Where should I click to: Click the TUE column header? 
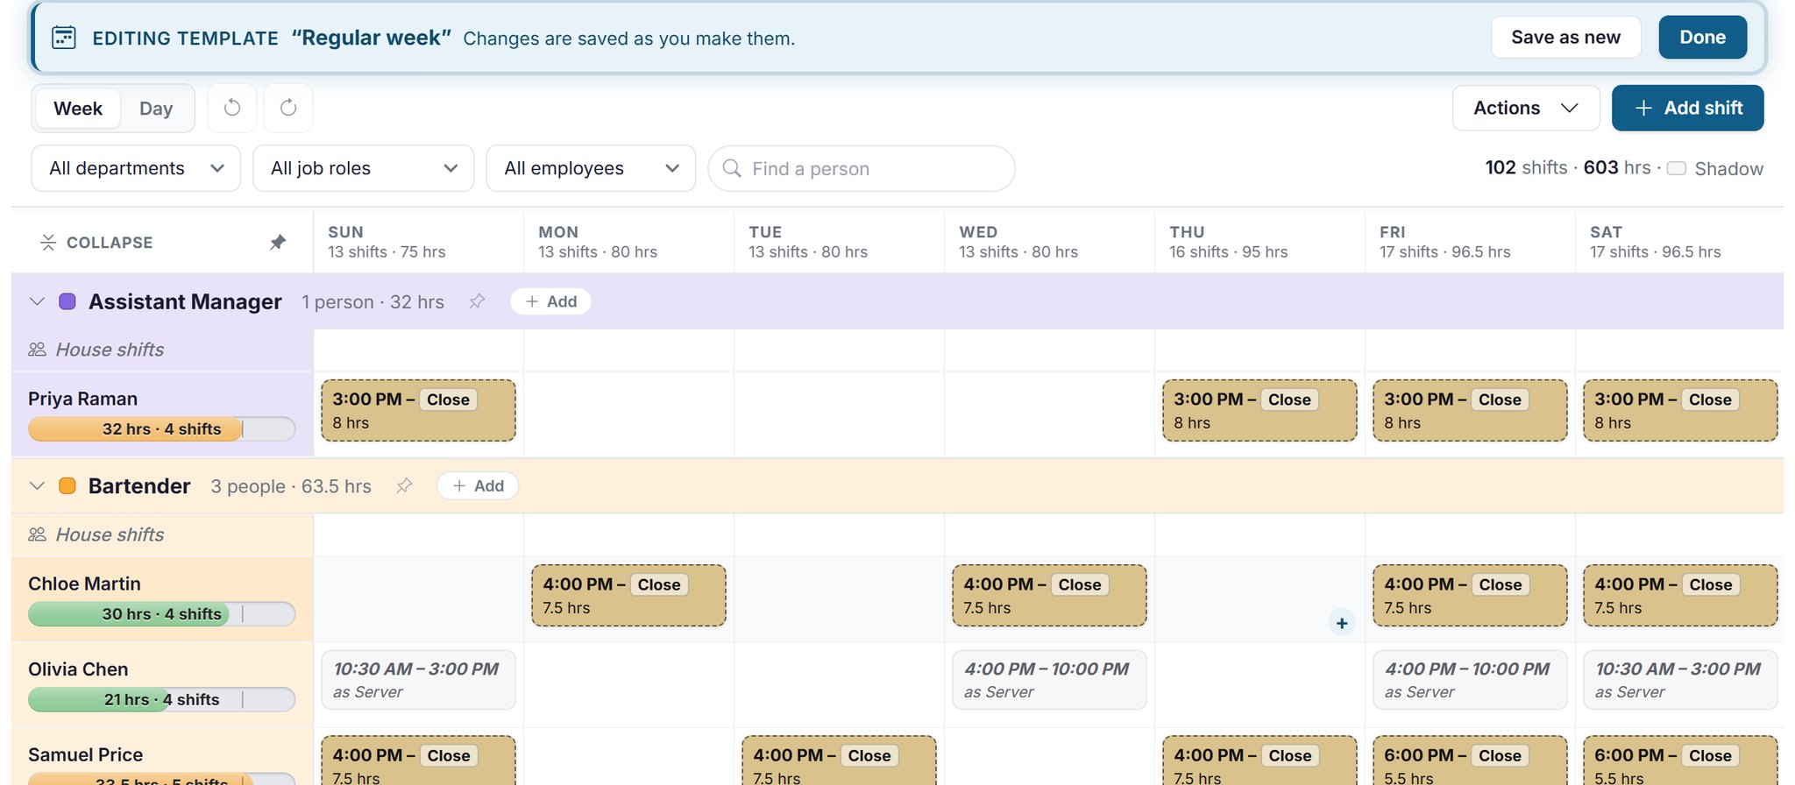(x=839, y=242)
